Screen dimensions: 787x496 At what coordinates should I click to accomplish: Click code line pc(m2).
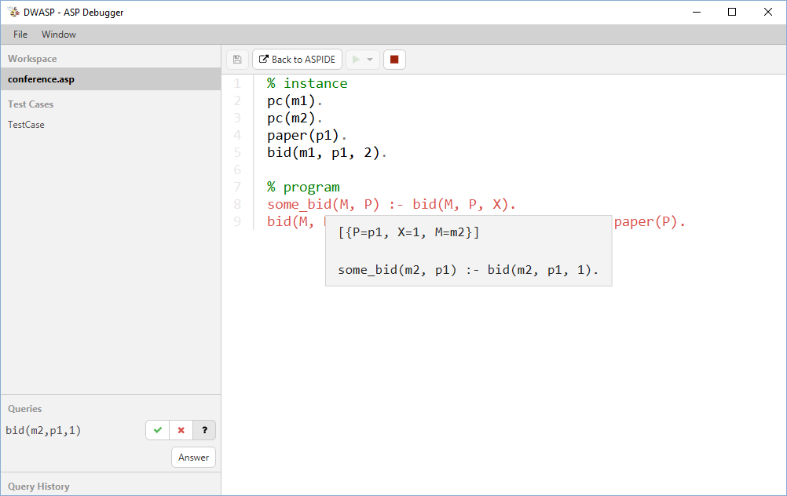click(x=295, y=118)
